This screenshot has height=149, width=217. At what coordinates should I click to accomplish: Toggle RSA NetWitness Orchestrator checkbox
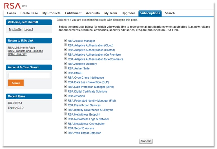(65, 123)
